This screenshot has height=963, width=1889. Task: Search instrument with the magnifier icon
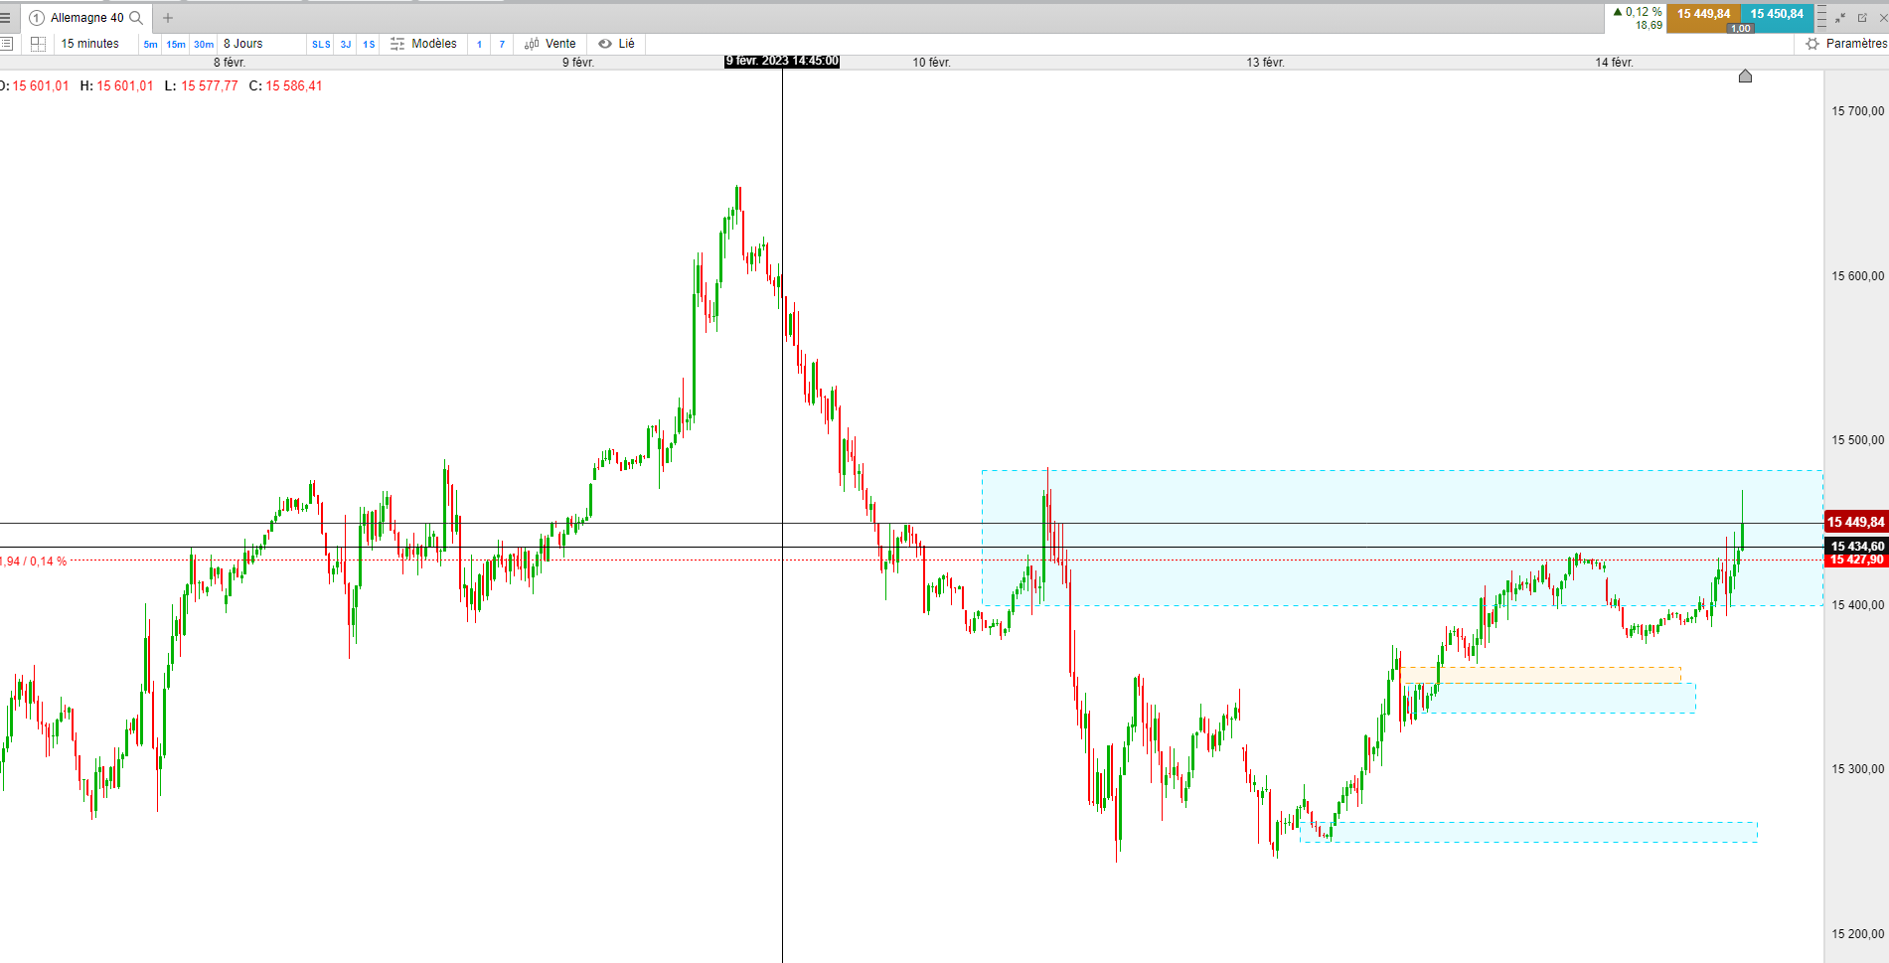[x=137, y=18]
